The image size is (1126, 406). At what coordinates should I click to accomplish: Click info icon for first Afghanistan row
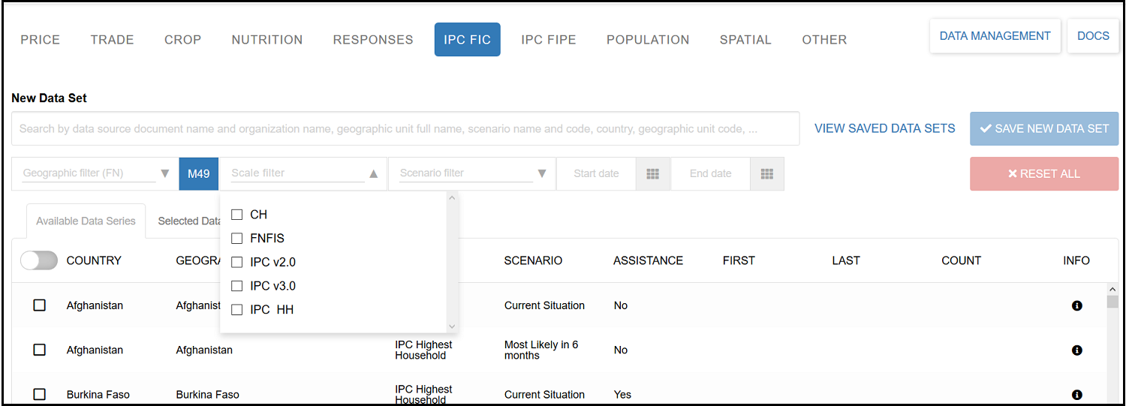1076,305
